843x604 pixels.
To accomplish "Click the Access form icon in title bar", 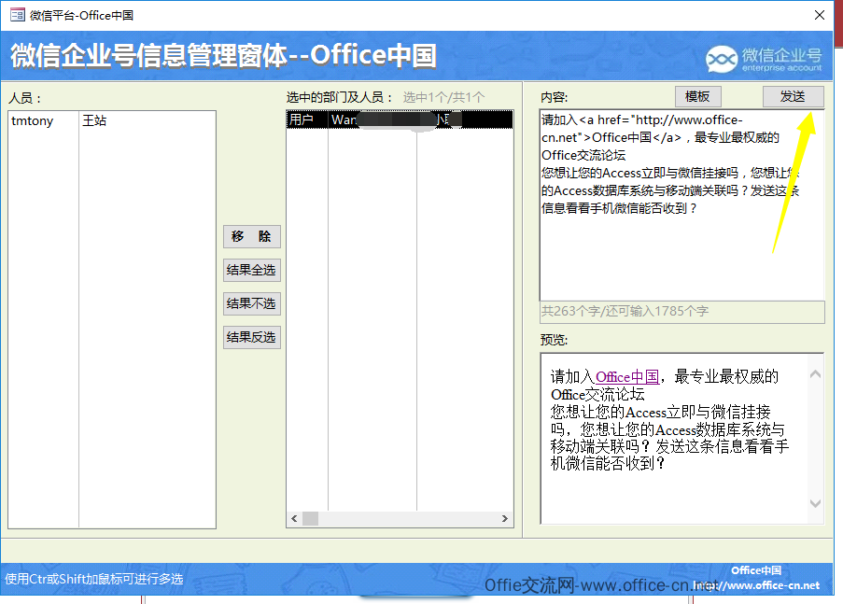I will tap(17, 15).
